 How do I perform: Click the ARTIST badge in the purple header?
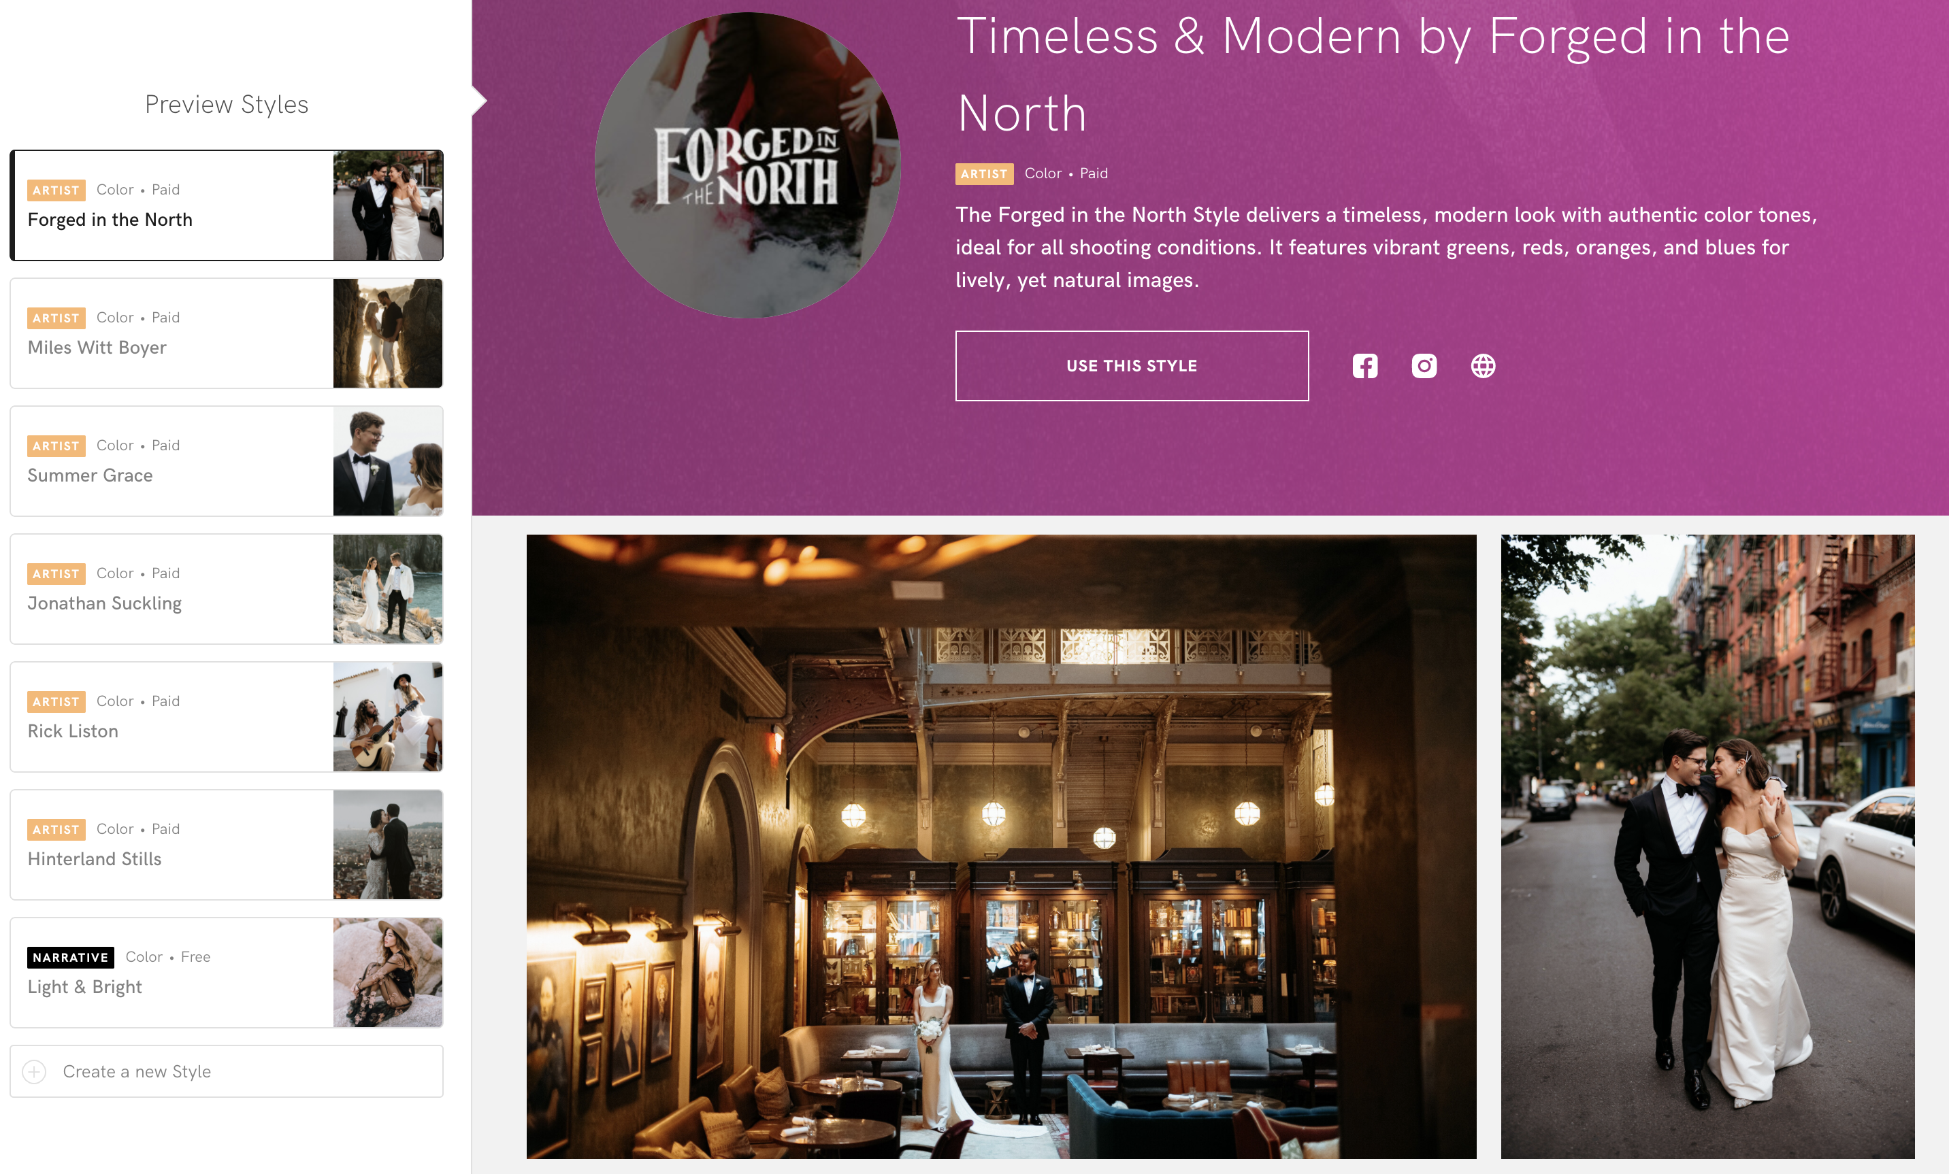984,174
